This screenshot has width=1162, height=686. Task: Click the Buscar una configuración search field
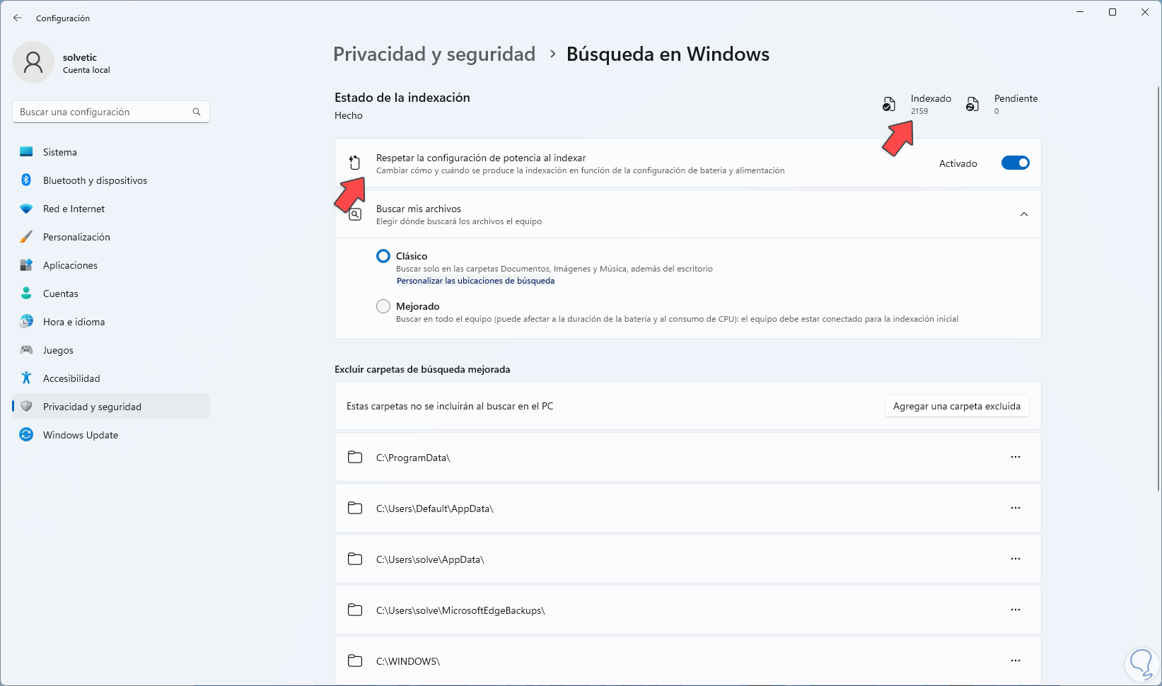point(103,112)
